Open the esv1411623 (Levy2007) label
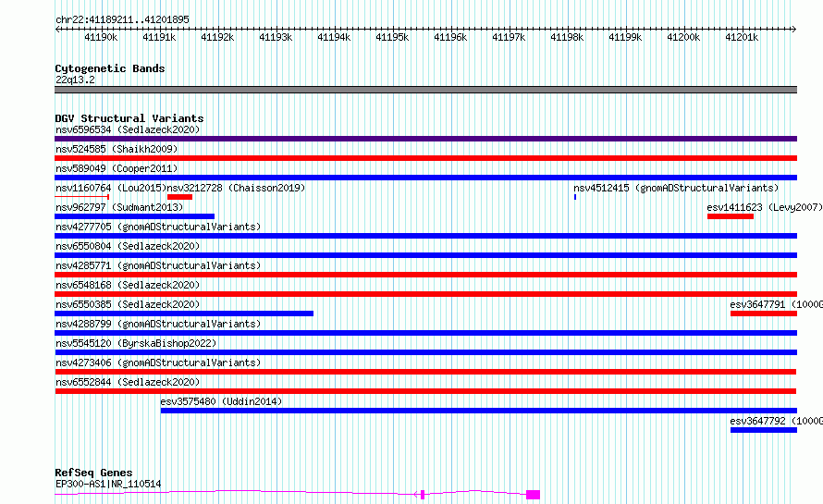 point(765,207)
